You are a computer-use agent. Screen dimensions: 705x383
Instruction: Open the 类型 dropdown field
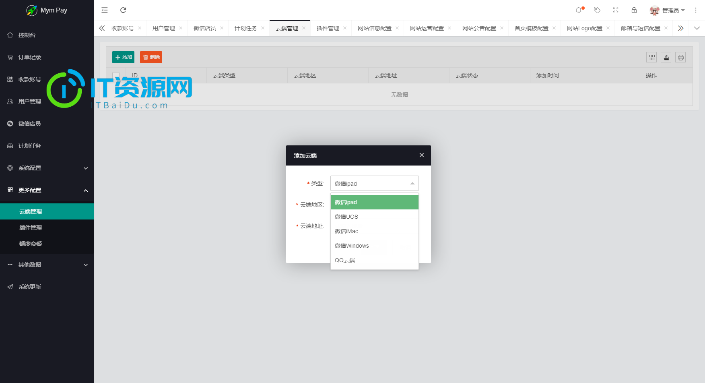pos(375,183)
